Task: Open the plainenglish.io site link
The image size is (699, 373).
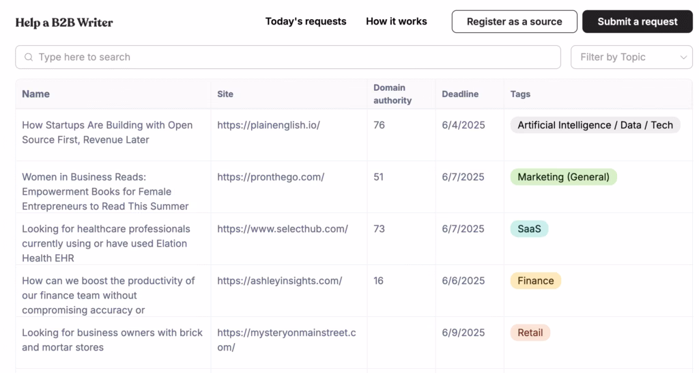Action: click(268, 125)
